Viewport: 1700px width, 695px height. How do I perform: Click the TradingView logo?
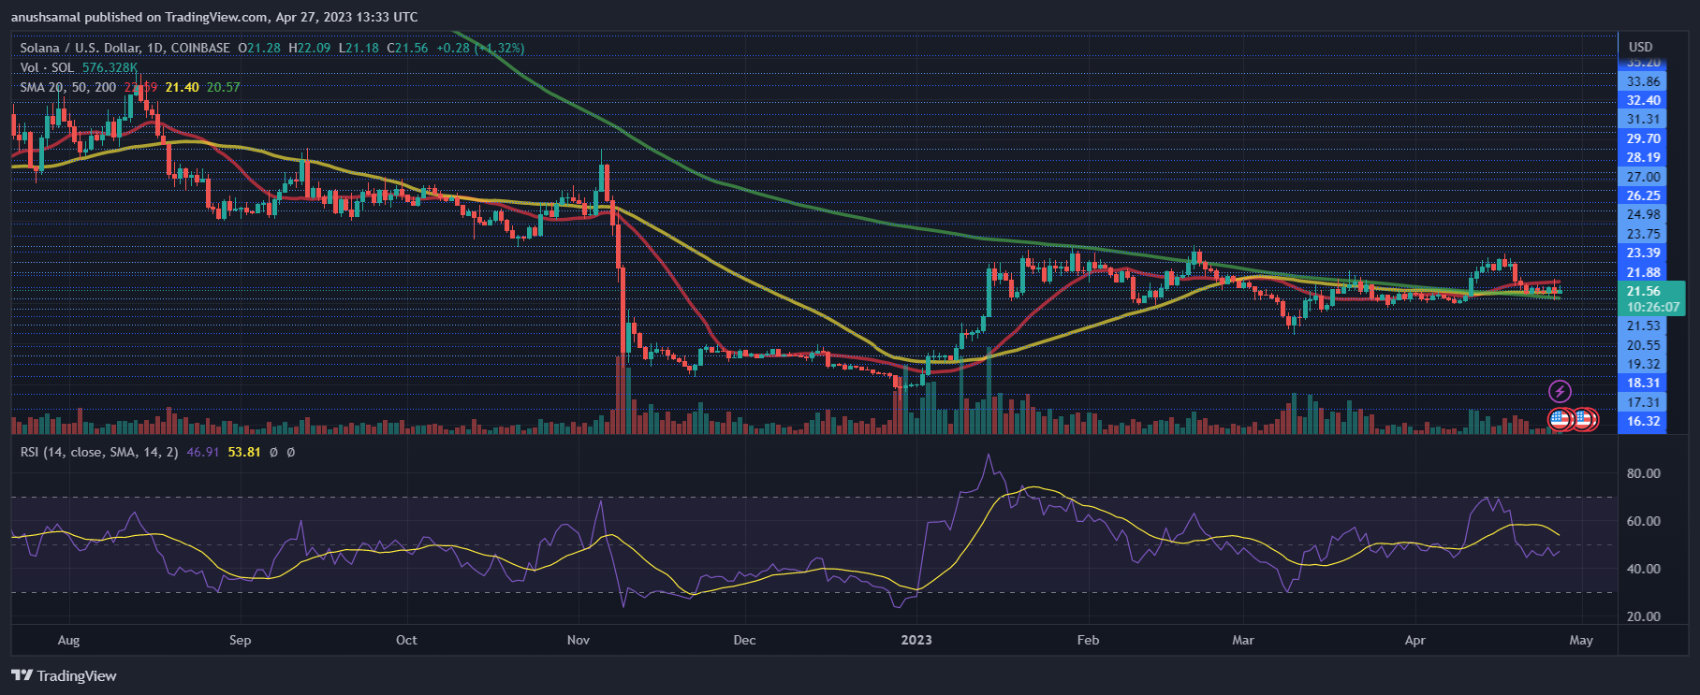[x=64, y=675]
